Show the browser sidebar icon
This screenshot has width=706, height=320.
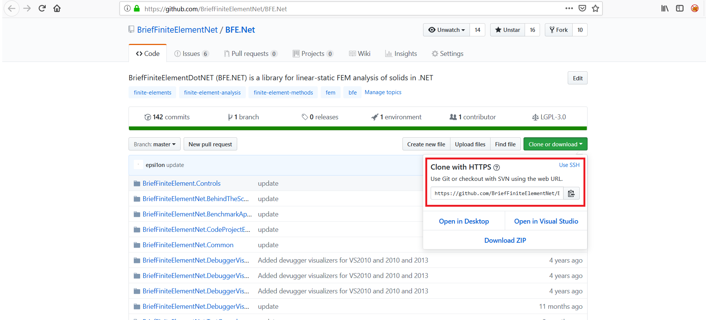(x=680, y=8)
